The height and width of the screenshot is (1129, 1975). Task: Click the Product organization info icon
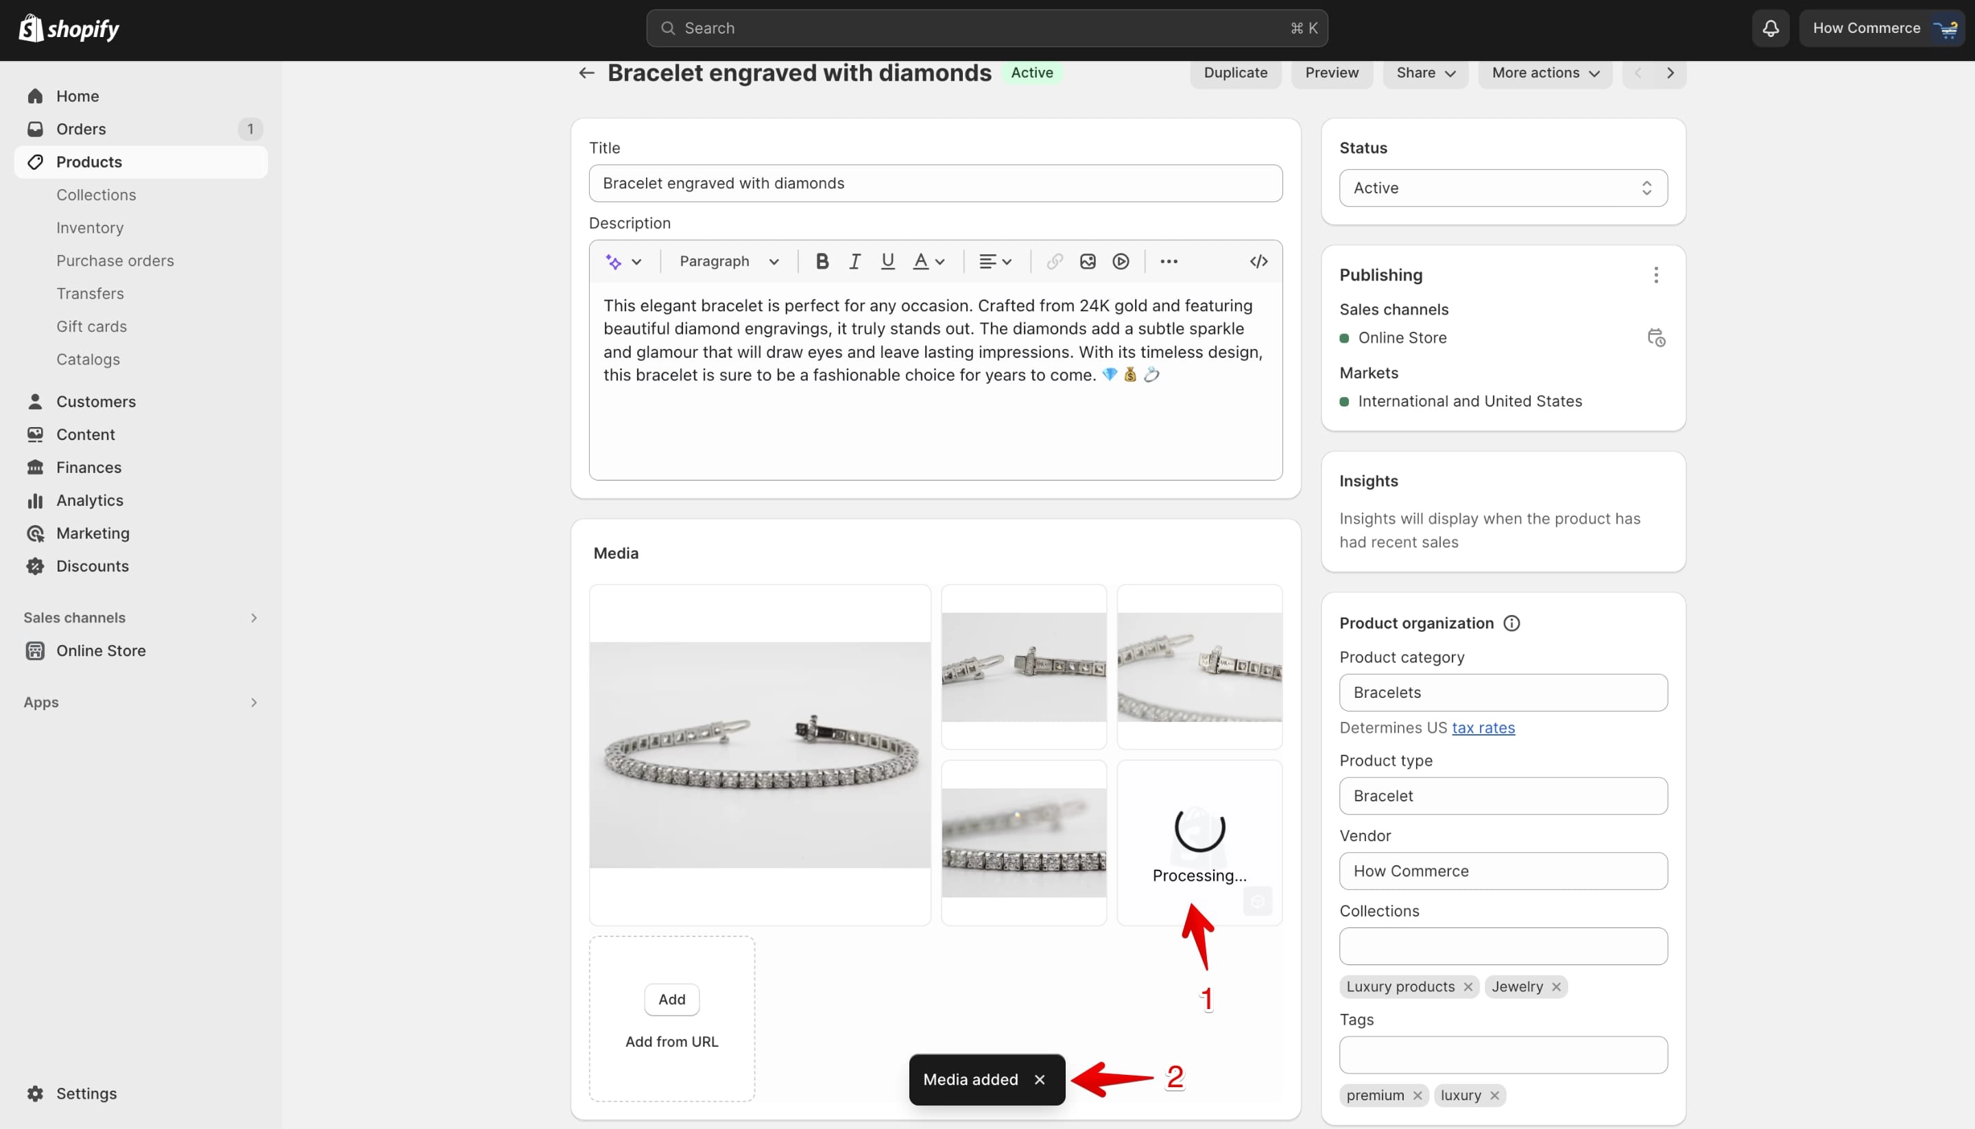(x=1511, y=623)
